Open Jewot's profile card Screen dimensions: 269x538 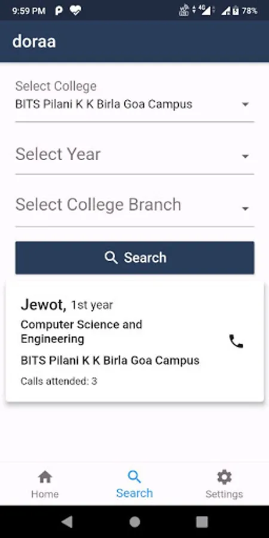pyautogui.click(x=134, y=341)
